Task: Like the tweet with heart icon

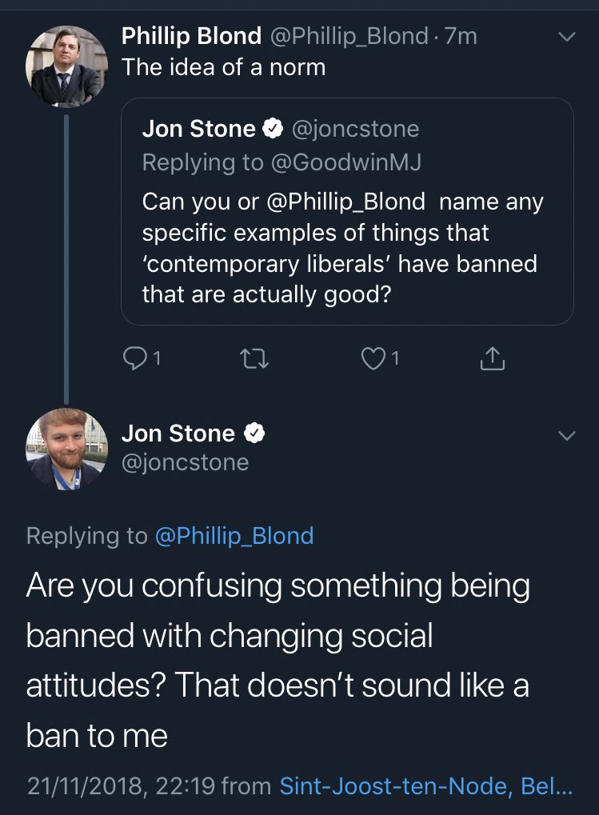Action: coord(372,360)
